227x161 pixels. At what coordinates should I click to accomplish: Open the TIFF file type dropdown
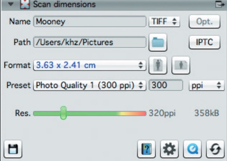[x=164, y=22]
